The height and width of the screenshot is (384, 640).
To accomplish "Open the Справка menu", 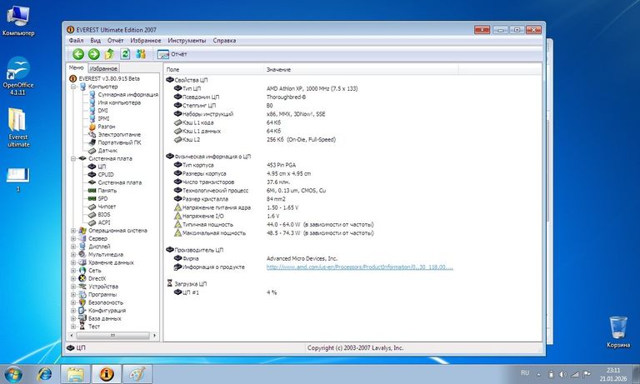I will point(224,41).
